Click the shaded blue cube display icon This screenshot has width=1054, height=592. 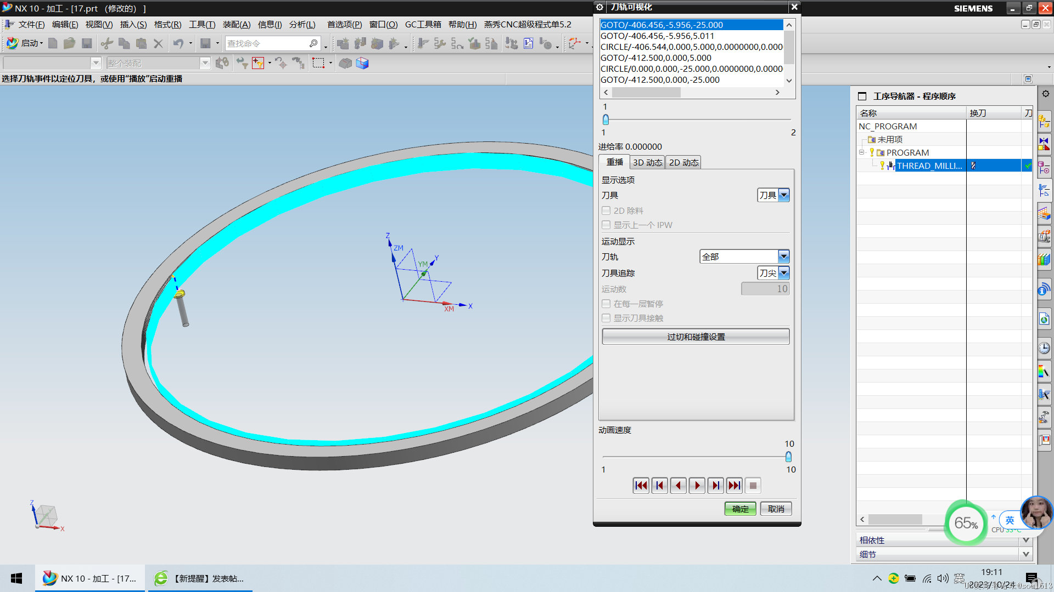[362, 63]
